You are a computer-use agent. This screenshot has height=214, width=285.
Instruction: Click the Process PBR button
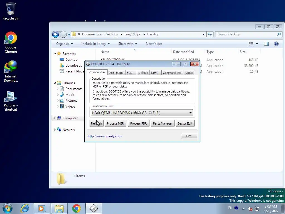click(139, 123)
